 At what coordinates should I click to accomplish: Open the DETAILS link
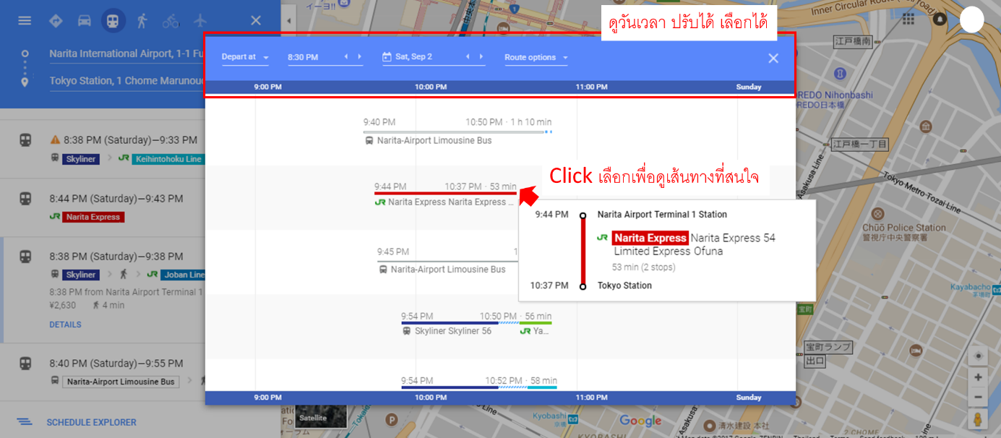pyautogui.click(x=65, y=325)
